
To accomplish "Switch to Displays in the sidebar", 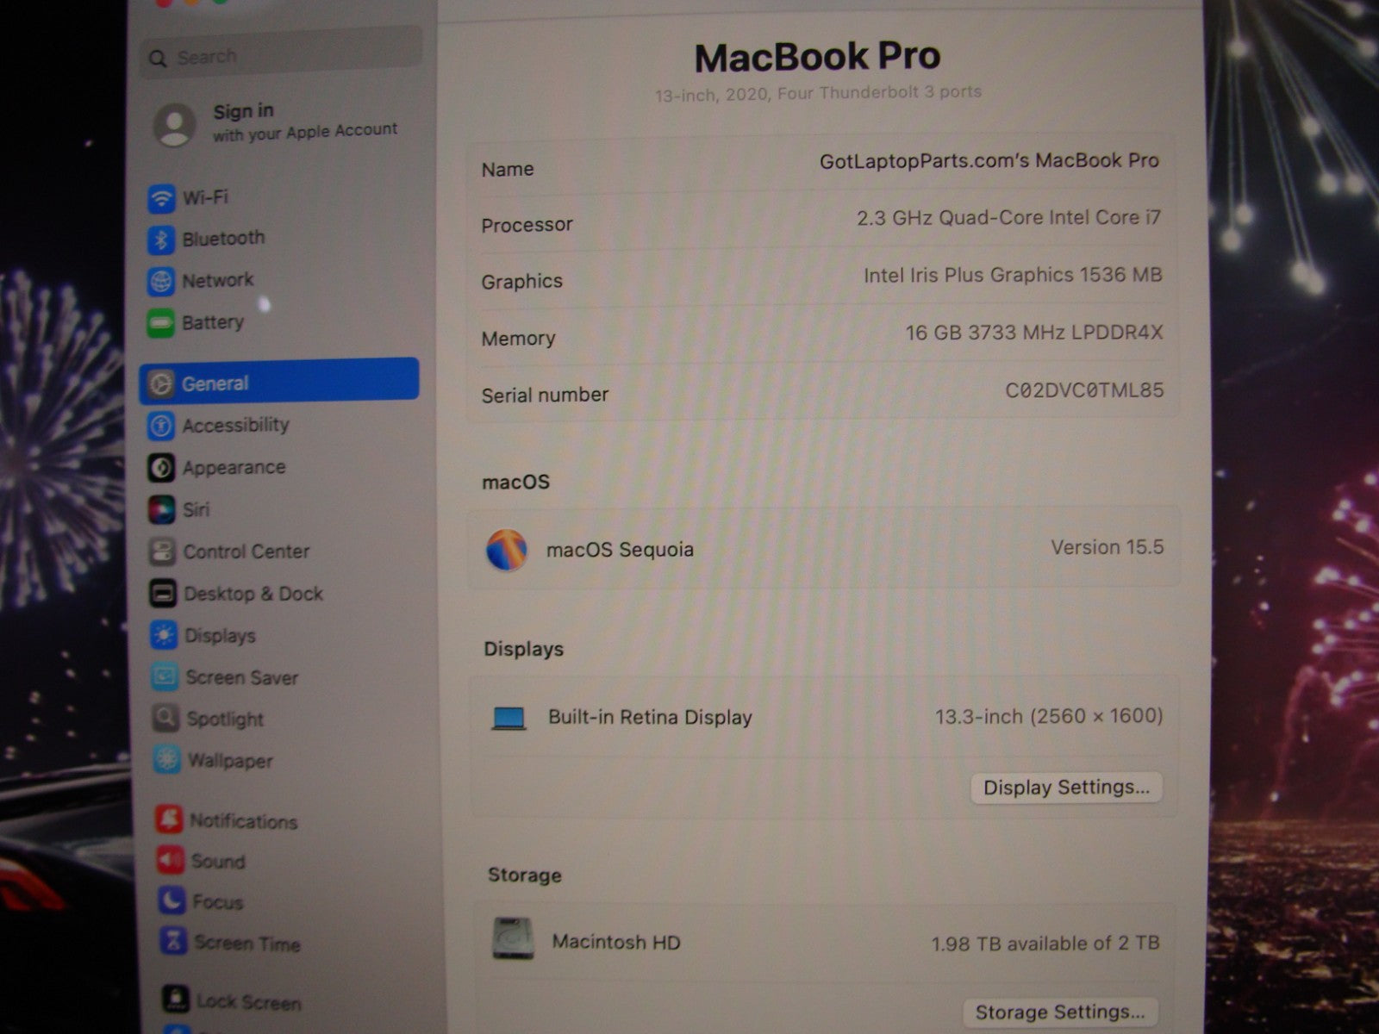I will point(220,636).
